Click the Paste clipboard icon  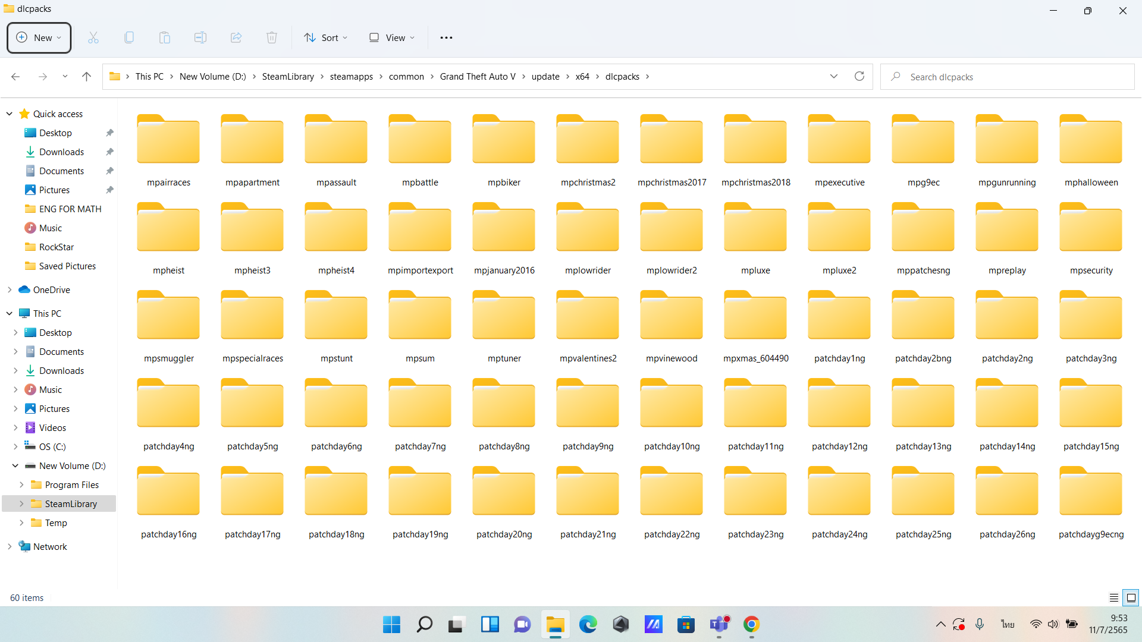pyautogui.click(x=165, y=37)
